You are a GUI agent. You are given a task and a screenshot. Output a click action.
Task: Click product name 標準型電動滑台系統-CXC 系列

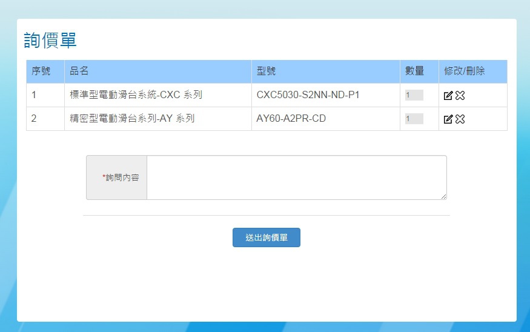[x=136, y=95]
